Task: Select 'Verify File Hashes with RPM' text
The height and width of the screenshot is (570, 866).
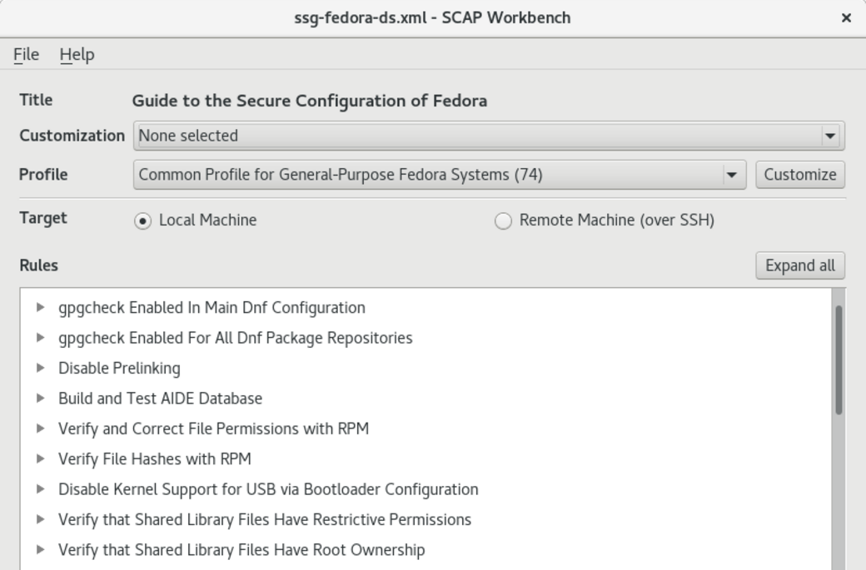Action: 155,459
